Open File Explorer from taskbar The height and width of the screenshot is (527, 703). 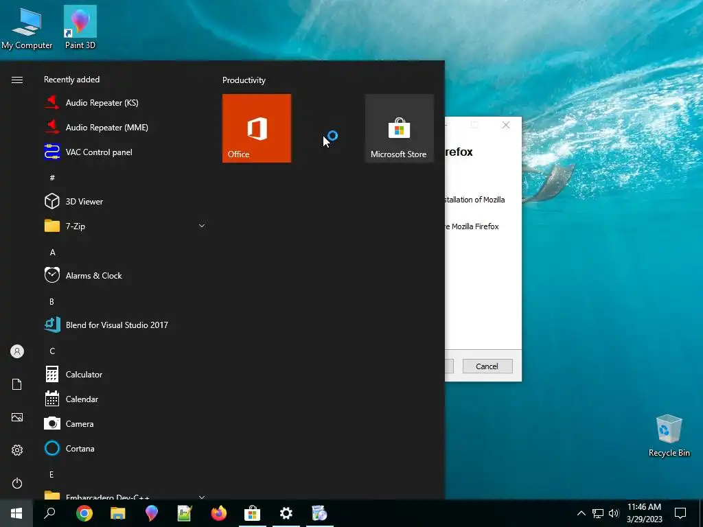[117, 513]
